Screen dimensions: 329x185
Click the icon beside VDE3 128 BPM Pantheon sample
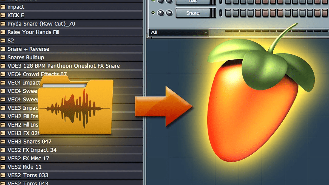pos(3,66)
